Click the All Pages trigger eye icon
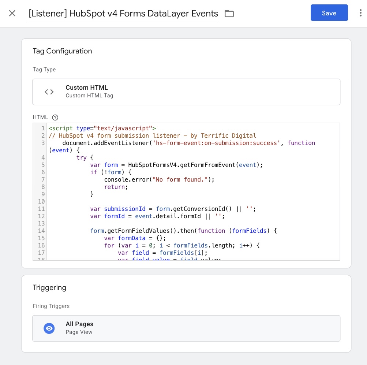 coord(49,328)
